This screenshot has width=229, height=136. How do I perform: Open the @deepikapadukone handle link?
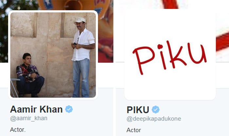coord(154,119)
